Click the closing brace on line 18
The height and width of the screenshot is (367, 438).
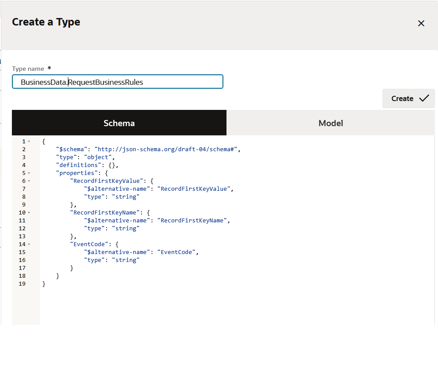tap(58, 276)
